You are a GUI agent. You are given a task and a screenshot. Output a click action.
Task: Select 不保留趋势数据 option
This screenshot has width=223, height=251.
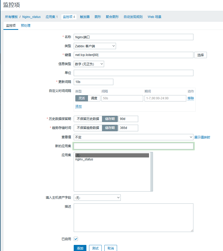click(88, 128)
